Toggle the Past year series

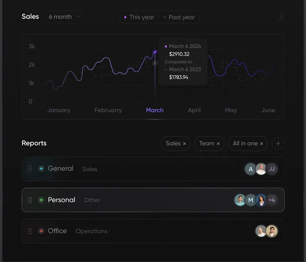click(x=179, y=17)
